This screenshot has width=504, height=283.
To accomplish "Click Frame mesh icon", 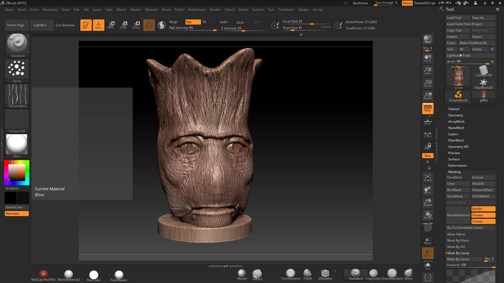I will point(428,178).
